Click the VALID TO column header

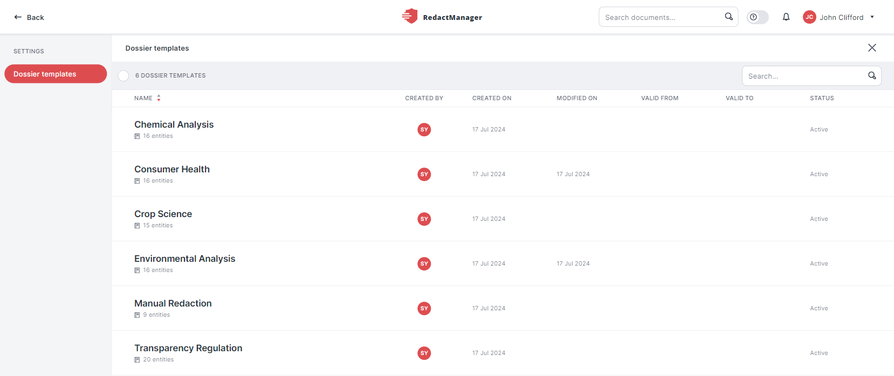(x=739, y=98)
